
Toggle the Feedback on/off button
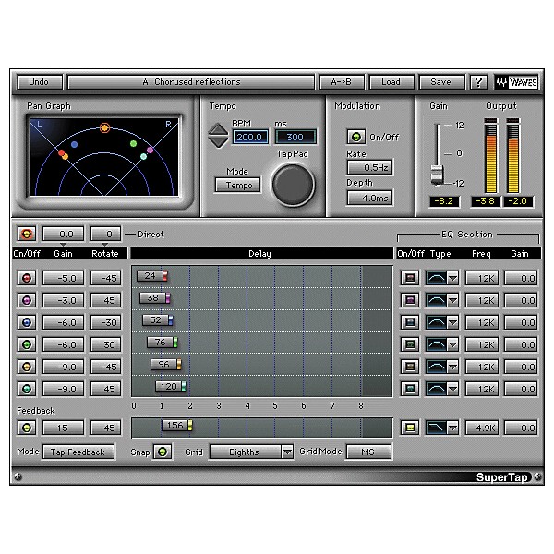pyautogui.click(x=27, y=428)
